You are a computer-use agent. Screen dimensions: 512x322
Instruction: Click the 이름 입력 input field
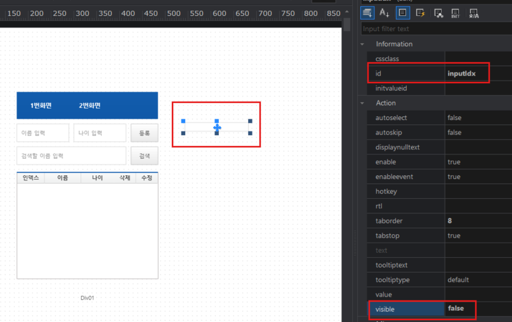[x=43, y=133]
